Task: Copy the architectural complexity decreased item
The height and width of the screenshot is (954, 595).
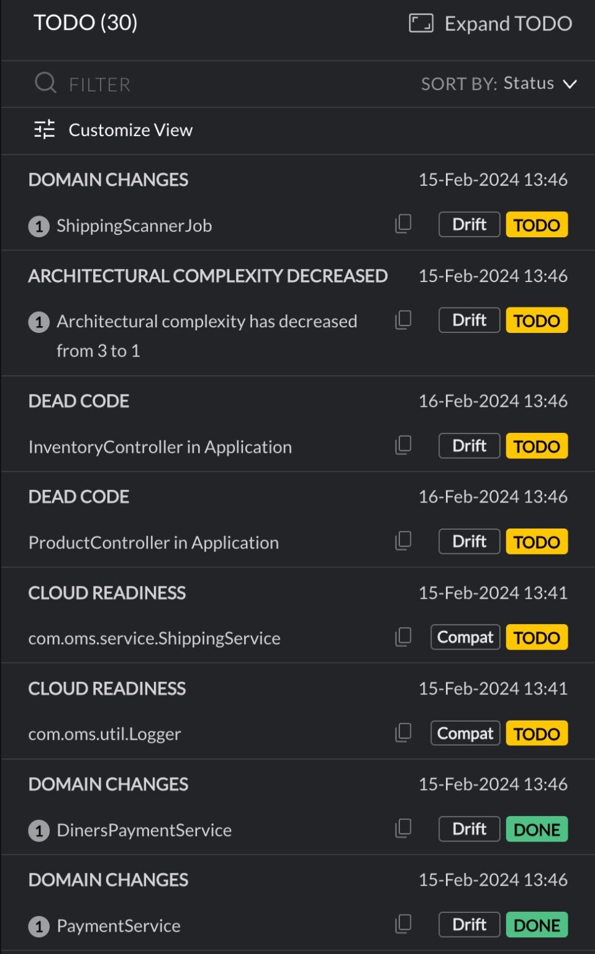Action: pos(402,320)
